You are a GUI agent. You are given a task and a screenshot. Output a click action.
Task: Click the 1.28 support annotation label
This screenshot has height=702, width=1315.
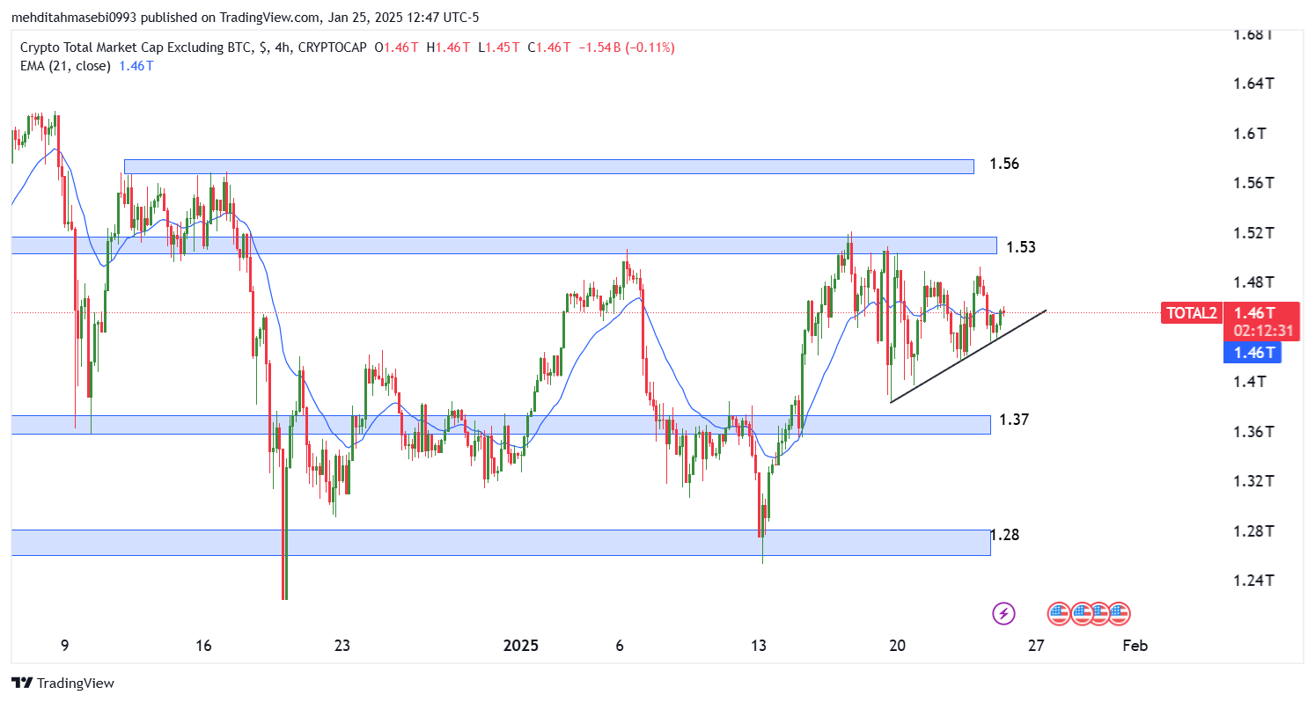pyautogui.click(x=1004, y=535)
